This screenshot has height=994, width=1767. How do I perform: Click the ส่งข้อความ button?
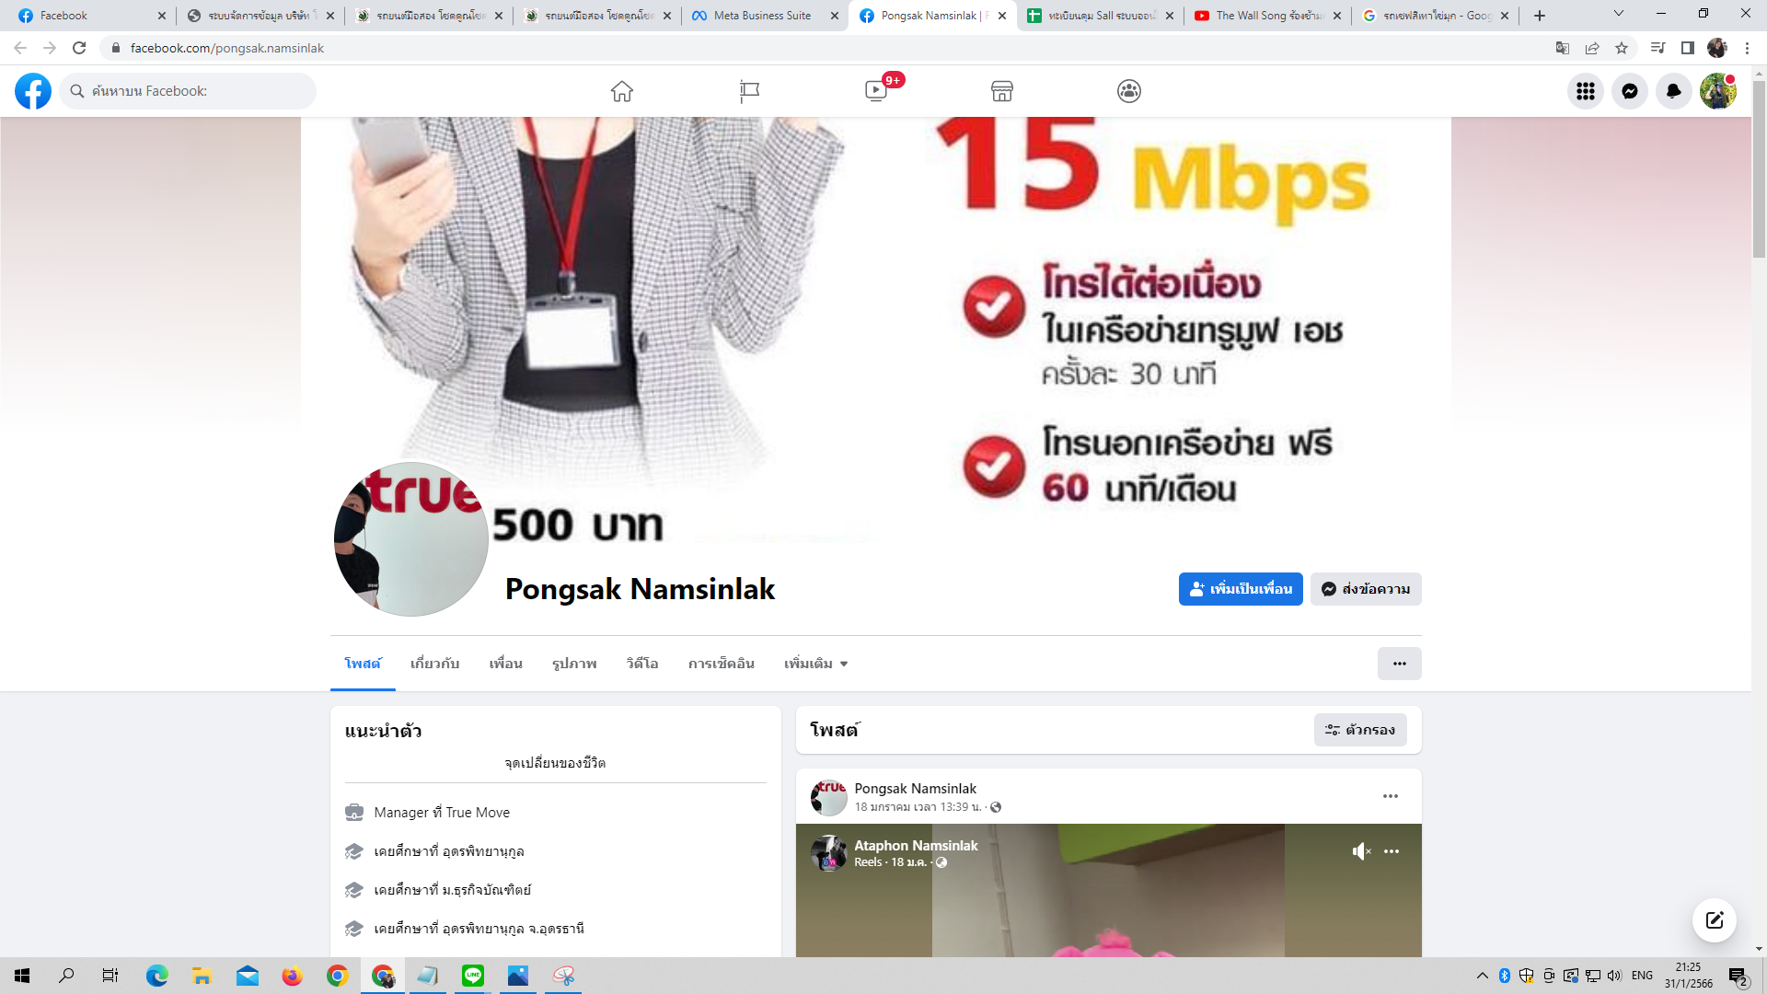tap(1366, 589)
